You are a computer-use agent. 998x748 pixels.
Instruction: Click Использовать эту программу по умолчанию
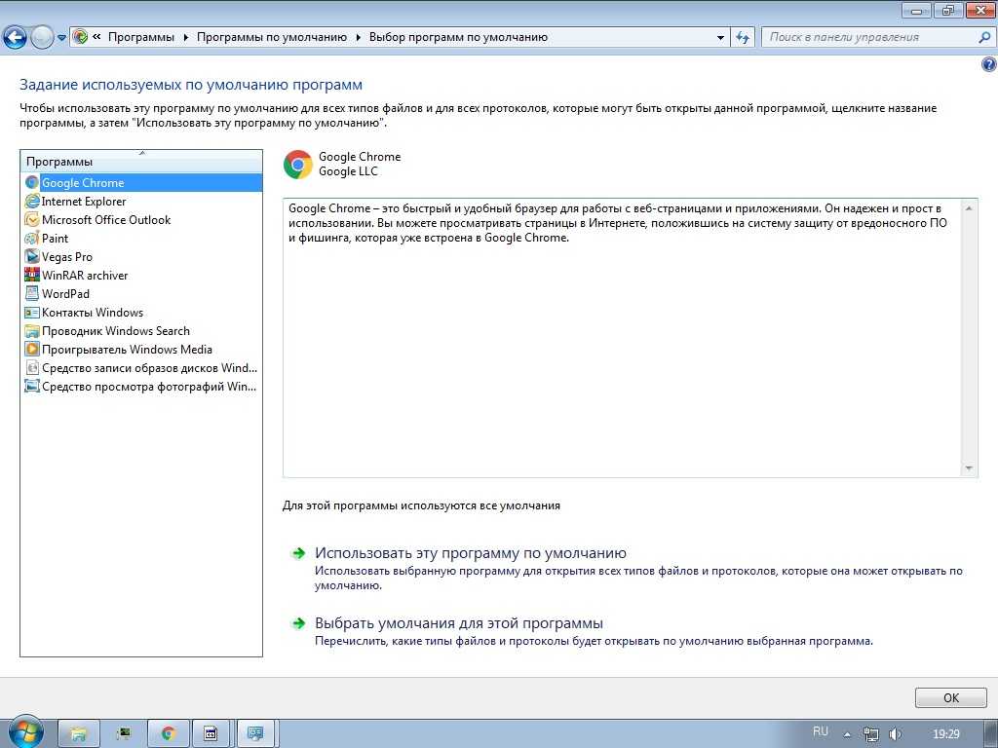pyautogui.click(x=470, y=553)
